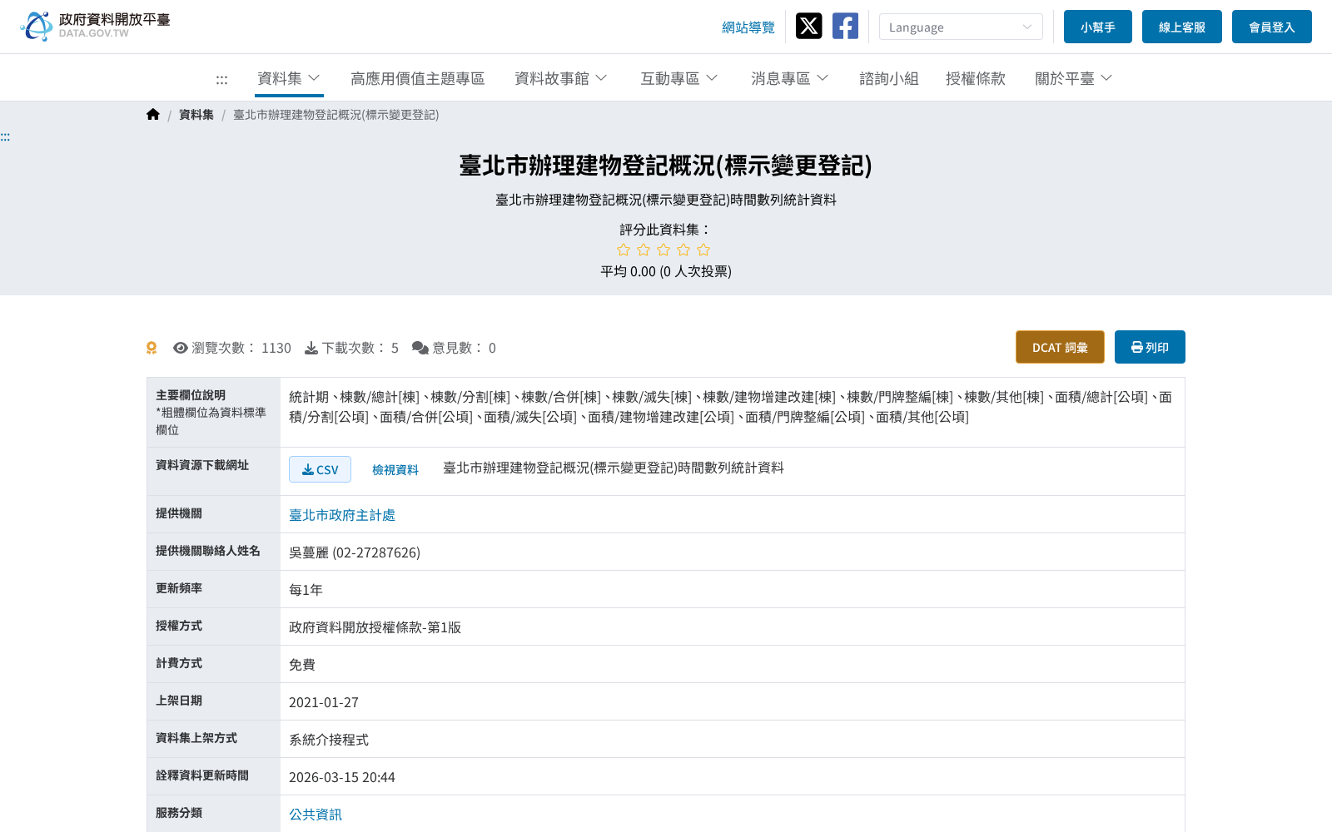Image resolution: width=1332 pixels, height=832 pixels.
Task: Click the 會員登入 button
Action: coord(1272,27)
